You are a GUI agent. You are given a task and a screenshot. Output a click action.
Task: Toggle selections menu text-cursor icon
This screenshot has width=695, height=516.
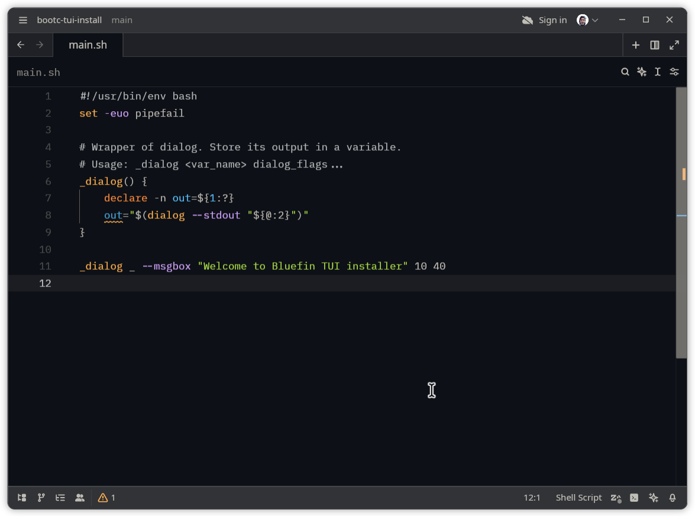[658, 72]
